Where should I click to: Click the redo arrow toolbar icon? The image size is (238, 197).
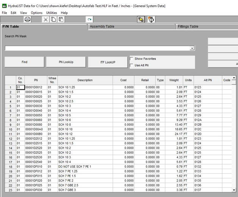click(89, 20)
